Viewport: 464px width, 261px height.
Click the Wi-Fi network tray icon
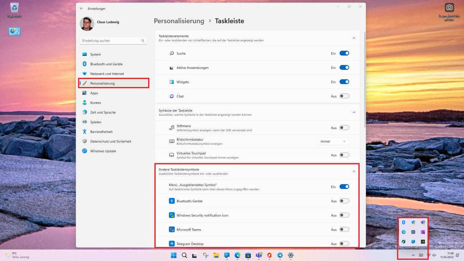(429, 255)
